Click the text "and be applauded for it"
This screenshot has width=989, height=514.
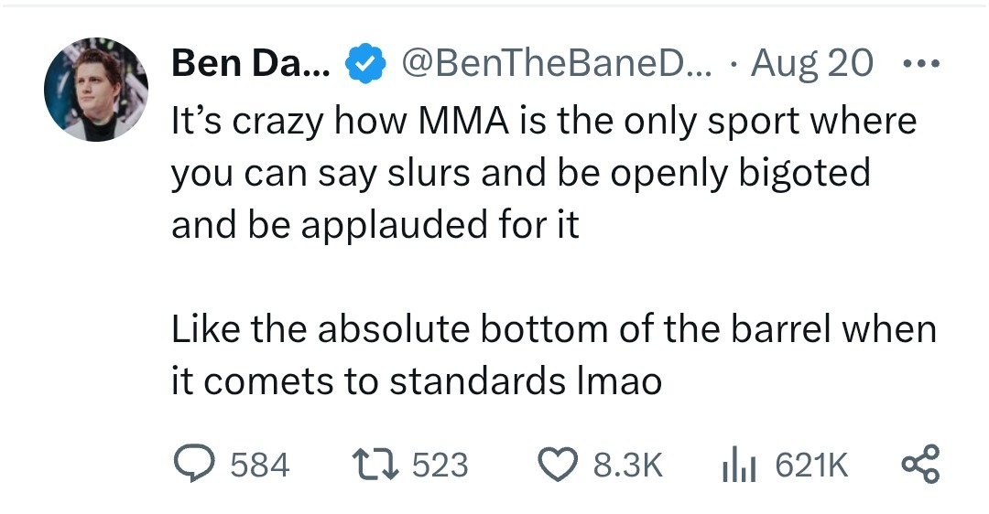coord(375,225)
